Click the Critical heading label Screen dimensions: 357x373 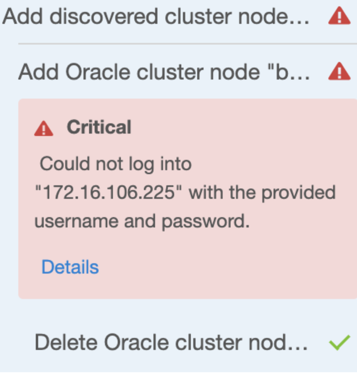(x=99, y=126)
